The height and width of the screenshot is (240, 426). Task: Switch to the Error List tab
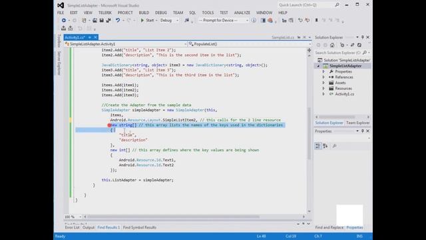click(73, 227)
